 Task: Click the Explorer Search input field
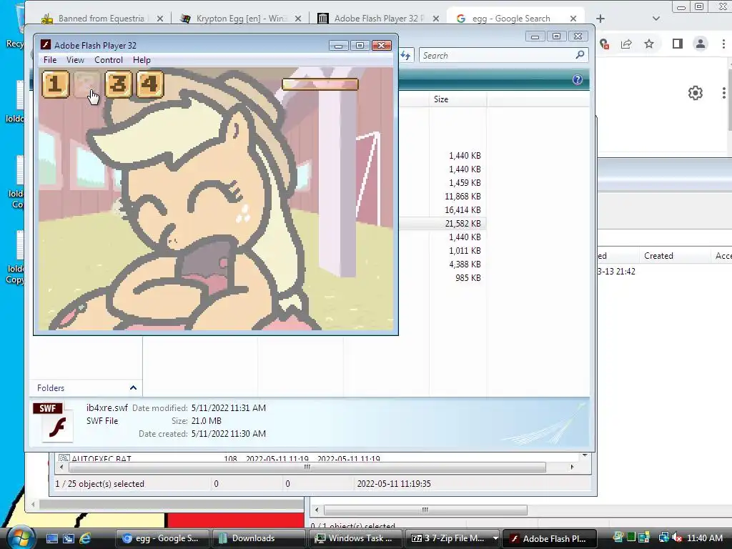498,56
